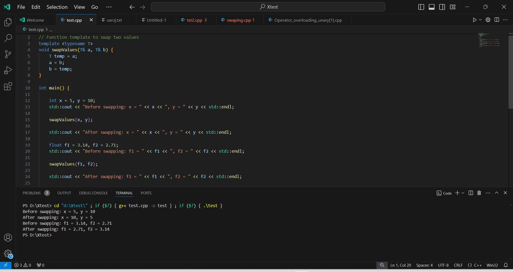
Task: Click the notifications bell in status bar
Action: click(505, 265)
